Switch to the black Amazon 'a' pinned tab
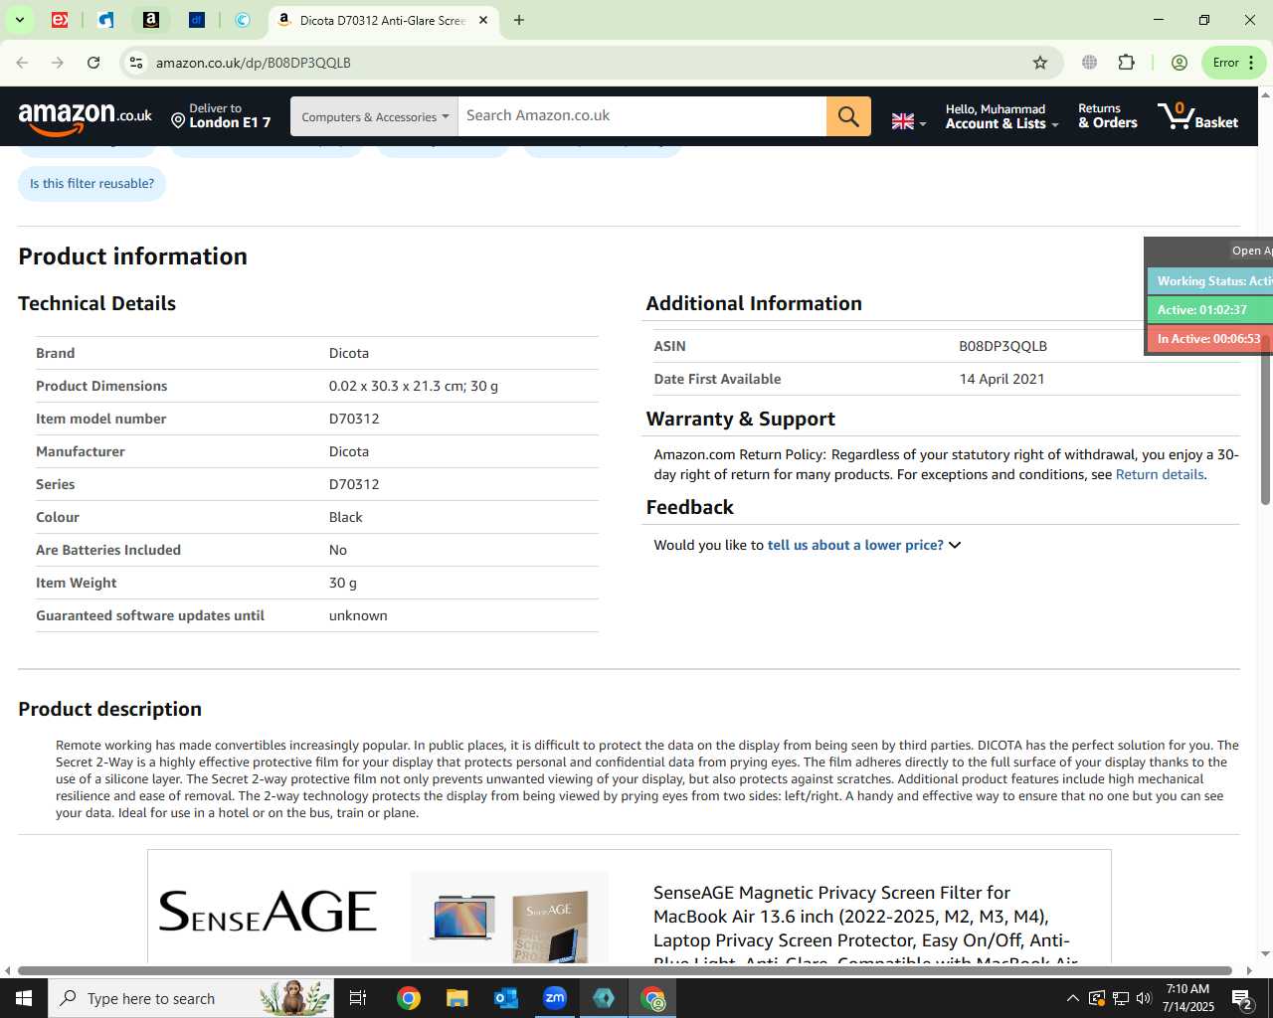Viewport: 1273px width, 1018px height. click(x=151, y=20)
